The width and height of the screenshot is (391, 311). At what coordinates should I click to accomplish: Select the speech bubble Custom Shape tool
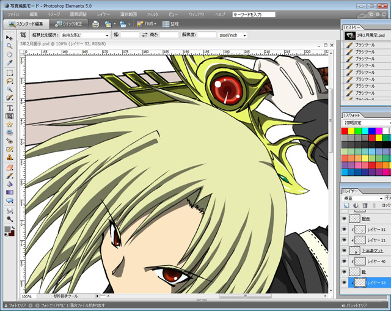pos(10,200)
